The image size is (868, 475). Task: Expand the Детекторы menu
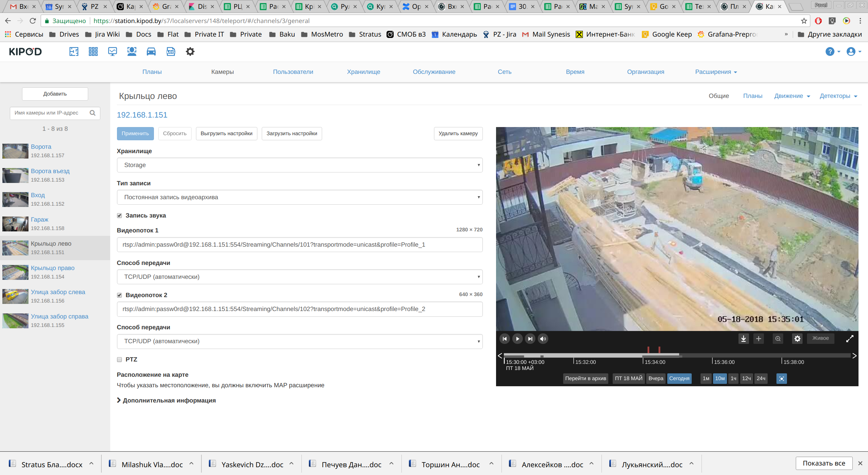click(x=838, y=96)
